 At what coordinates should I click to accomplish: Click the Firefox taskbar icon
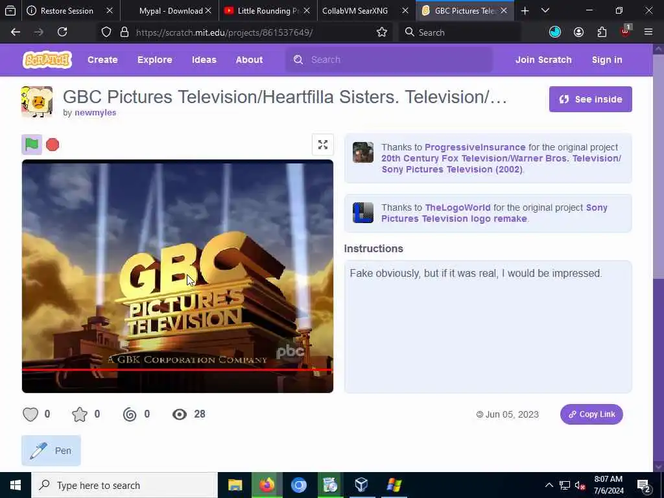(267, 485)
